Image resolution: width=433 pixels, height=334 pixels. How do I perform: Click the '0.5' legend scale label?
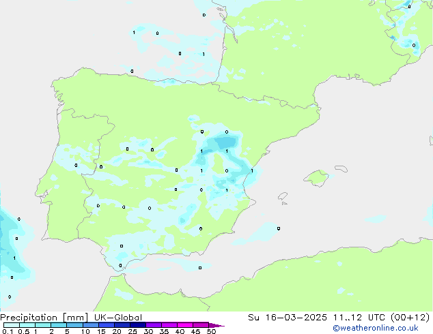(x=23, y=331)
